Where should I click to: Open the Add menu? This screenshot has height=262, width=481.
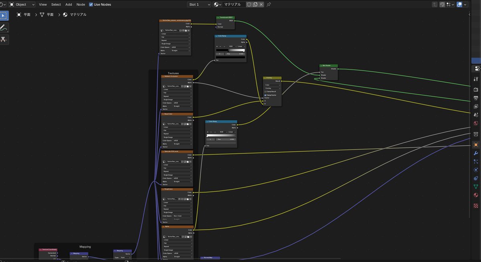pos(69,4)
